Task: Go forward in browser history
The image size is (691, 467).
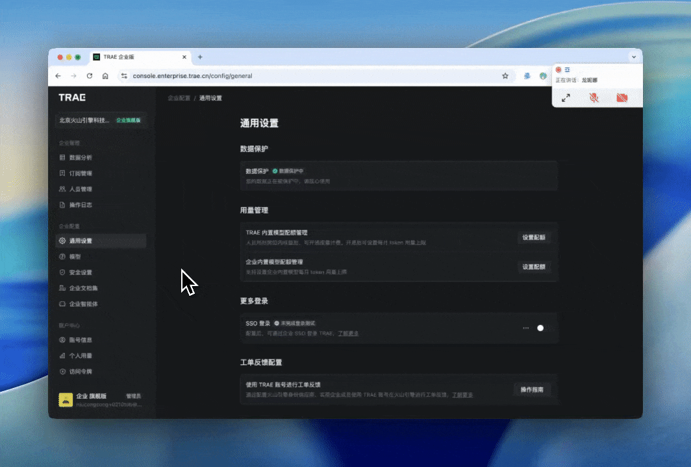Action: (x=73, y=76)
